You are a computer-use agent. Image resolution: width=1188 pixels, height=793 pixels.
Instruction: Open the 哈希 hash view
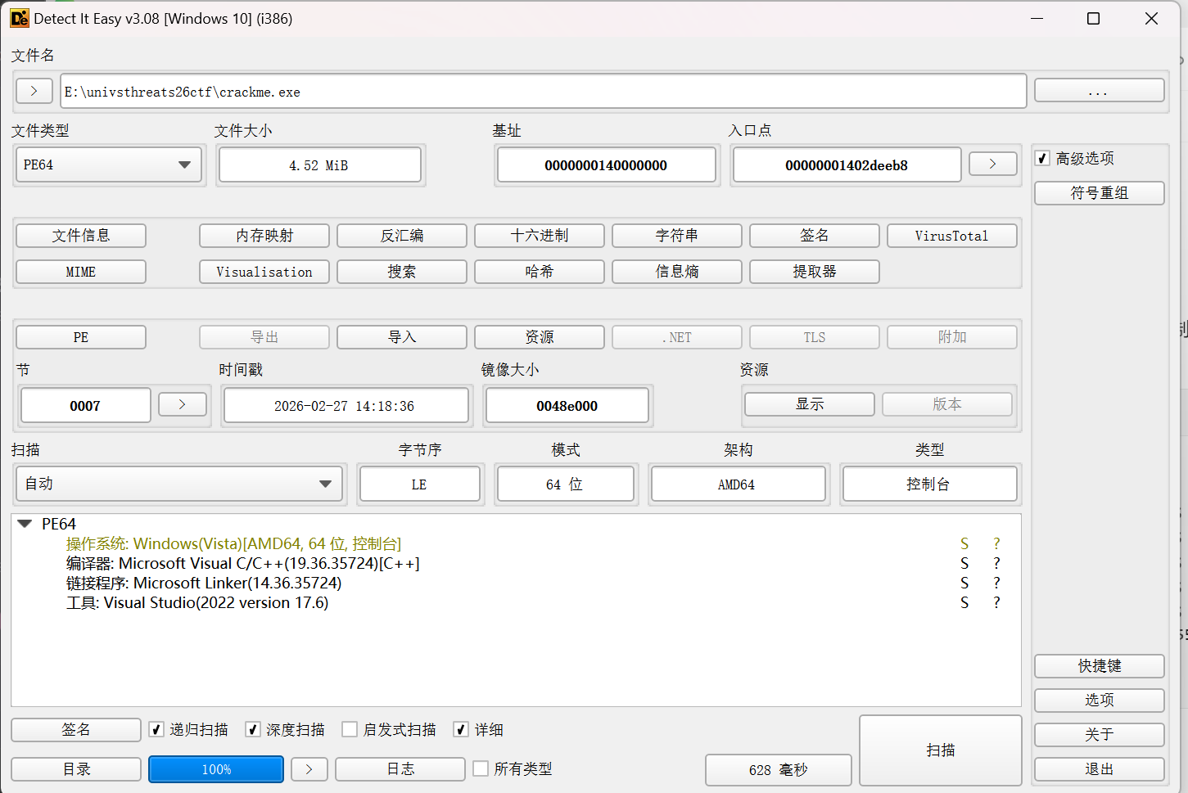[540, 272]
